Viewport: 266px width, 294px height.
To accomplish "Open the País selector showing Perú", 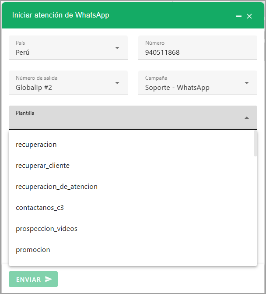I will point(61,52).
